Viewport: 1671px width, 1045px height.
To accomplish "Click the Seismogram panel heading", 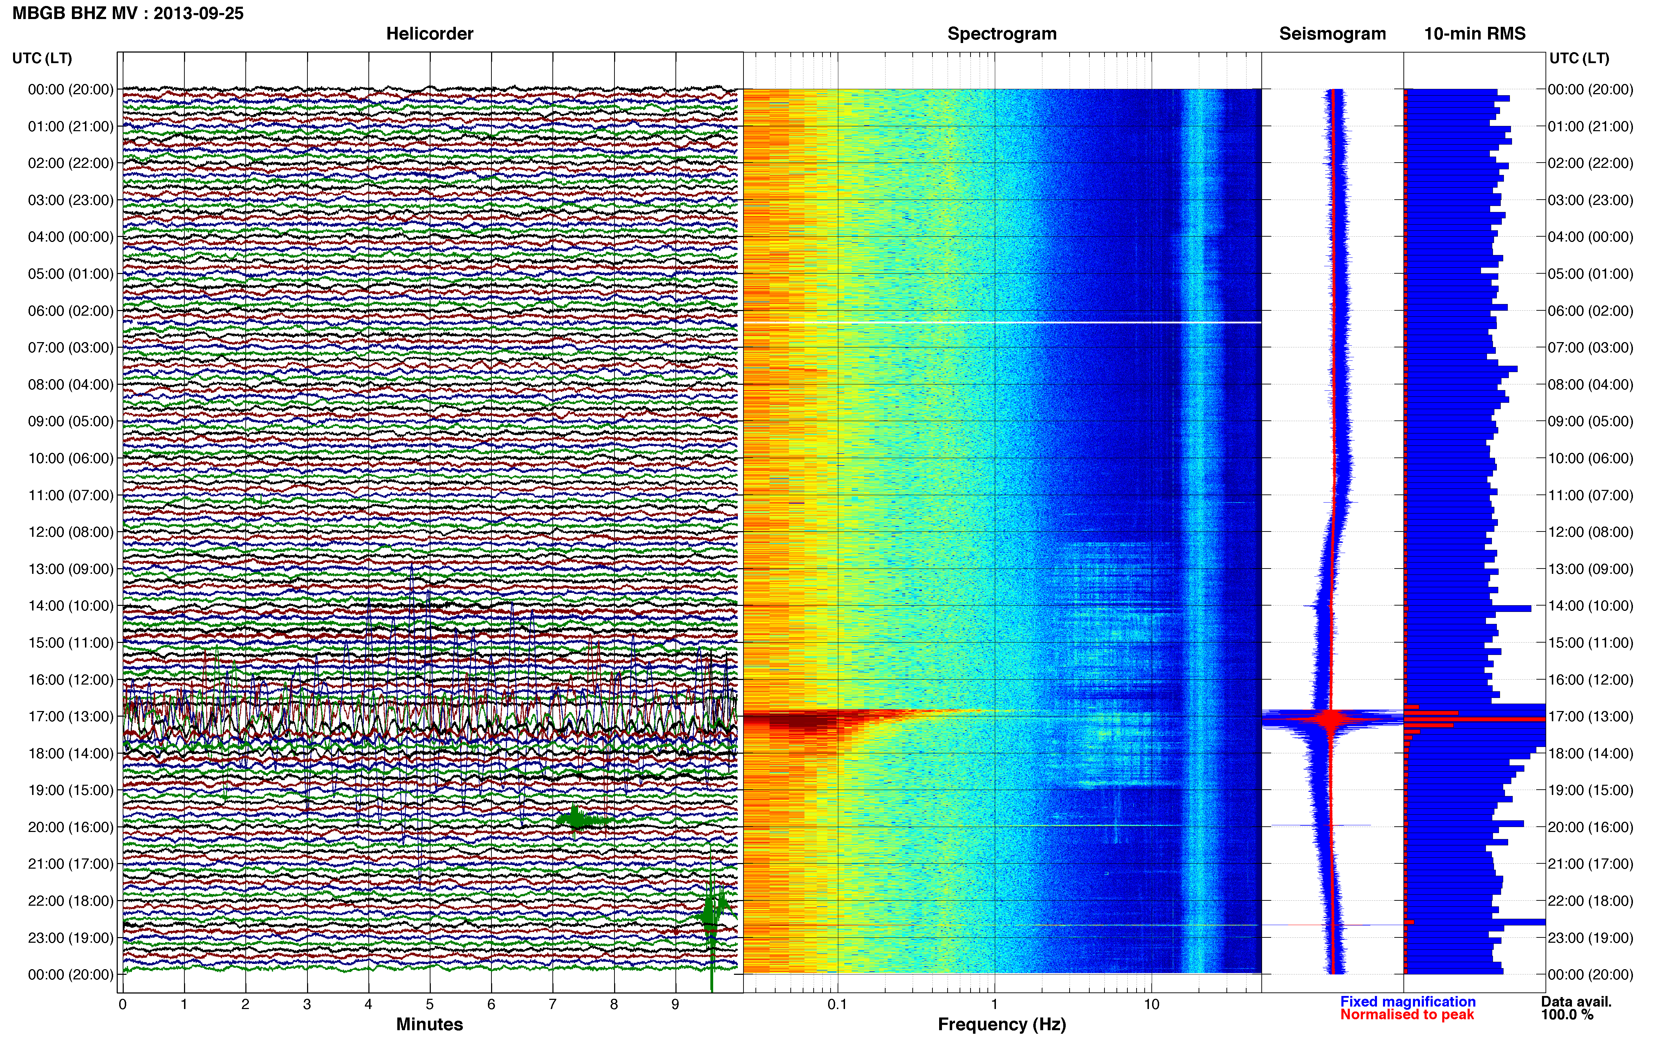I will pyautogui.click(x=1333, y=34).
